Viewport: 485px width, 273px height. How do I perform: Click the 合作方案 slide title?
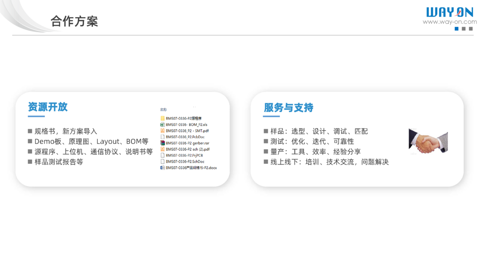(x=74, y=21)
